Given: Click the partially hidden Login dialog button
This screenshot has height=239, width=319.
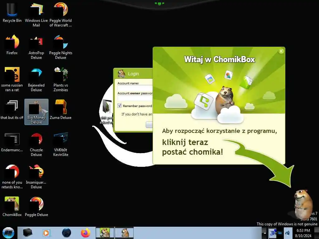Looking at the screenshot, I should click(149, 124).
